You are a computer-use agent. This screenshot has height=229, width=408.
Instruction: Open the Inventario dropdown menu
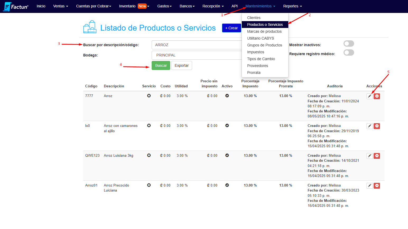pyautogui.click(x=134, y=6)
